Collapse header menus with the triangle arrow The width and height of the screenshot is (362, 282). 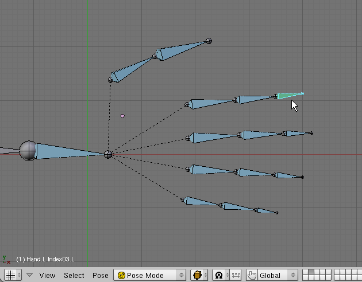(x=29, y=275)
